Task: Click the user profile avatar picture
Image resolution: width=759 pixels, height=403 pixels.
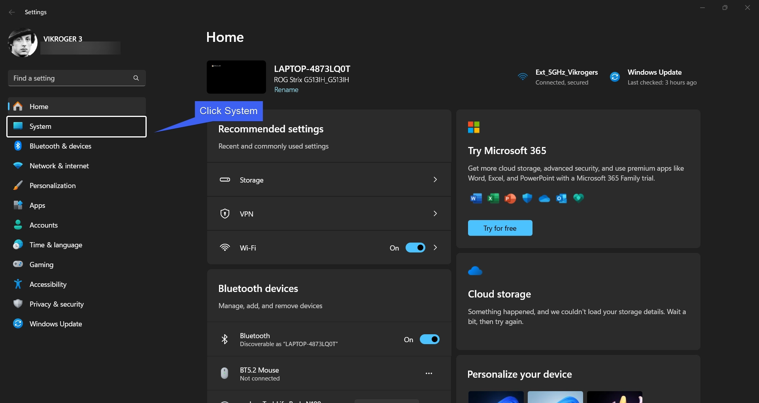Action: pos(23,43)
